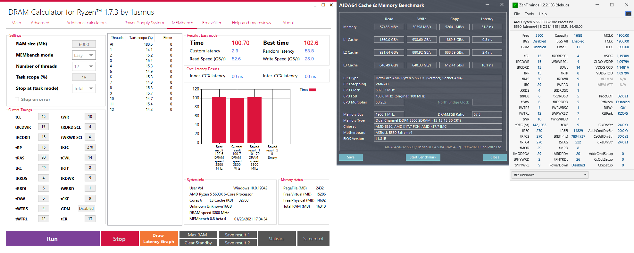Image resolution: width=634 pixels, height=253 pixels.
Task: Select the thread 12 row showing 14.3
Action: 141,110
